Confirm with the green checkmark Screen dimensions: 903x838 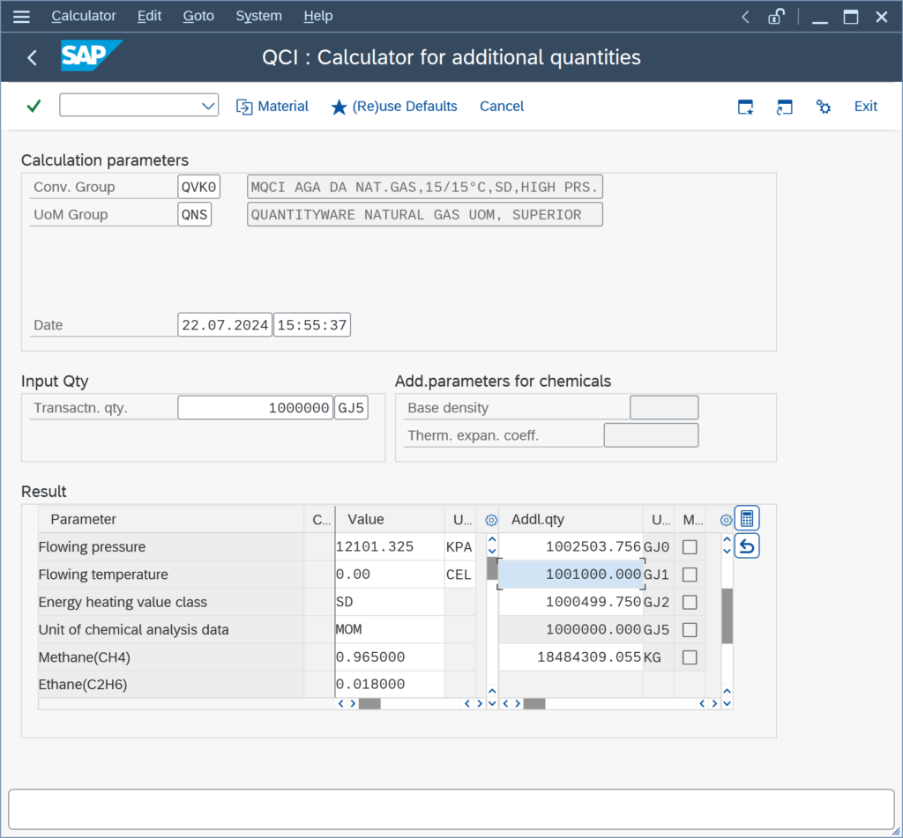(x=34, y=106)
